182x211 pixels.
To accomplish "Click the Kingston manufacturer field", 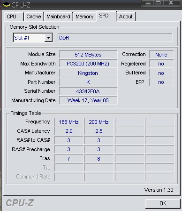I will 88,73.
